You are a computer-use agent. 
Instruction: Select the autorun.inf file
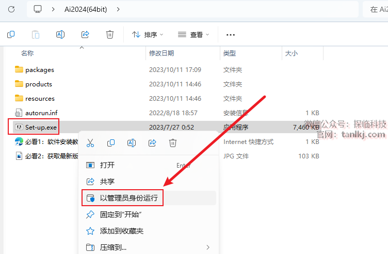click(41, 113)
